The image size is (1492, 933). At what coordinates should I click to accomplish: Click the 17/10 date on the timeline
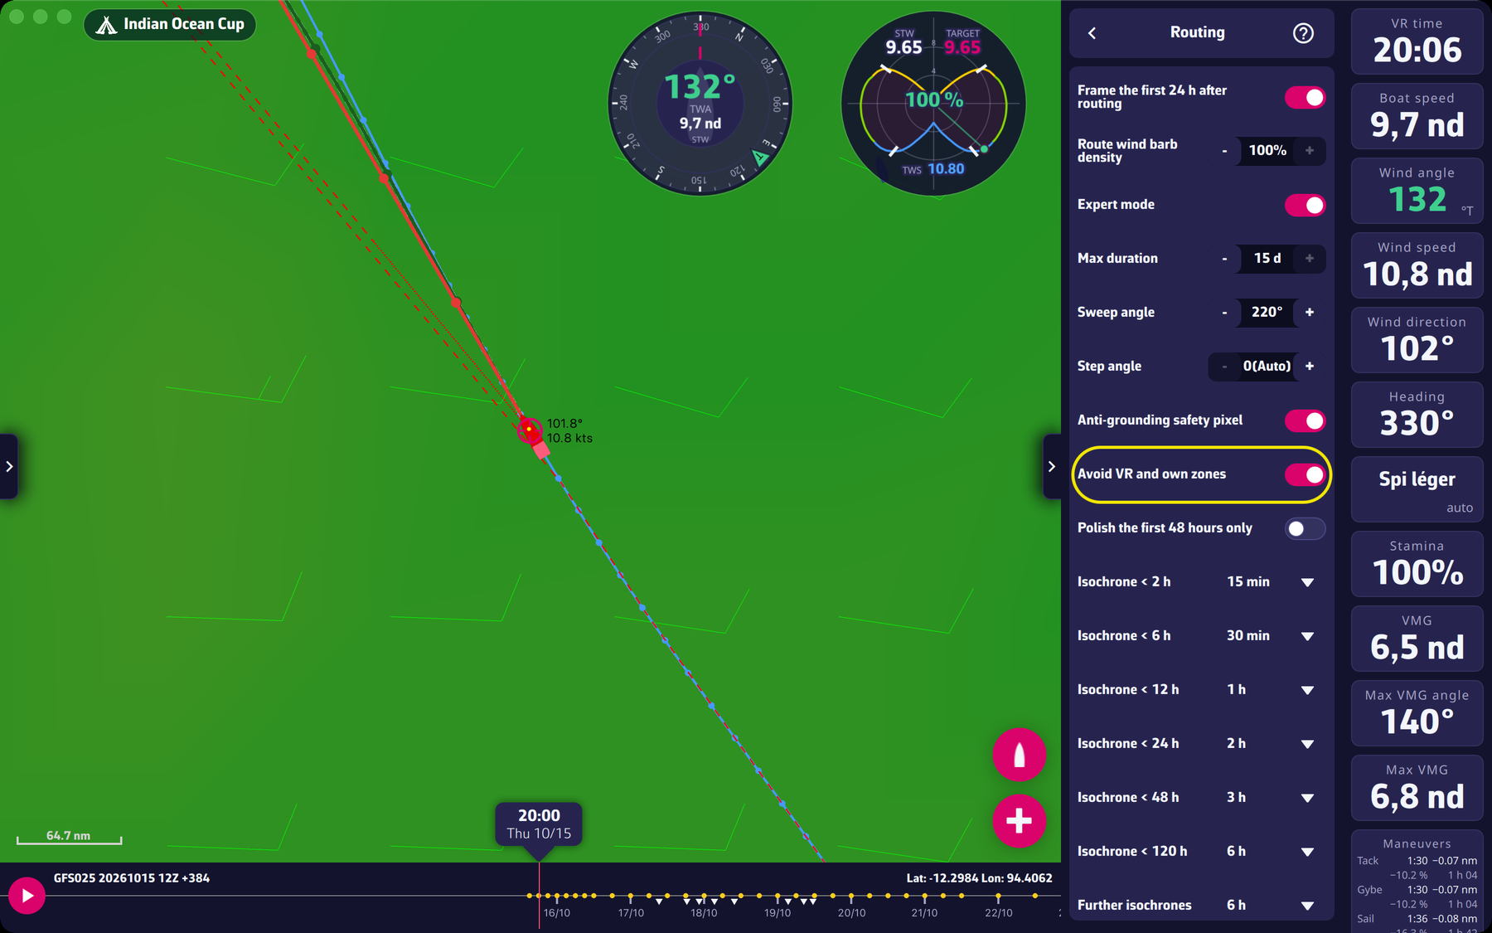point(631,913)
